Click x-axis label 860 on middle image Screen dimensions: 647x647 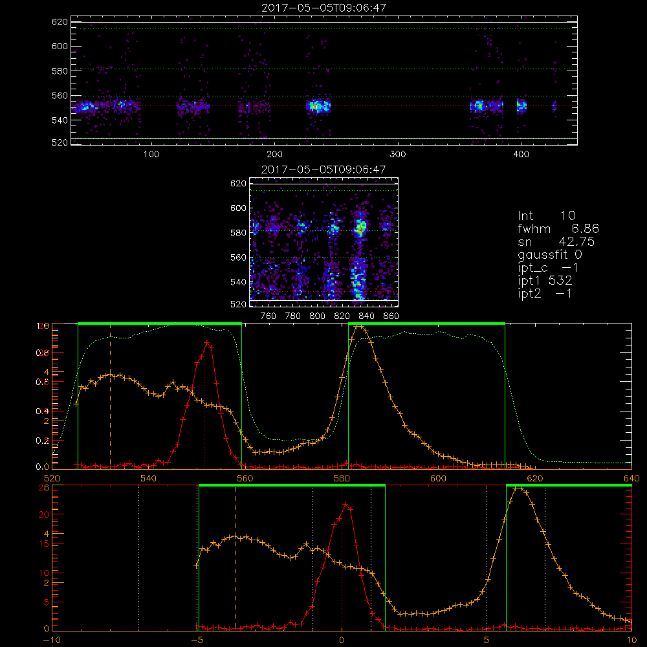pyautogui.click(x=391, y=316)
